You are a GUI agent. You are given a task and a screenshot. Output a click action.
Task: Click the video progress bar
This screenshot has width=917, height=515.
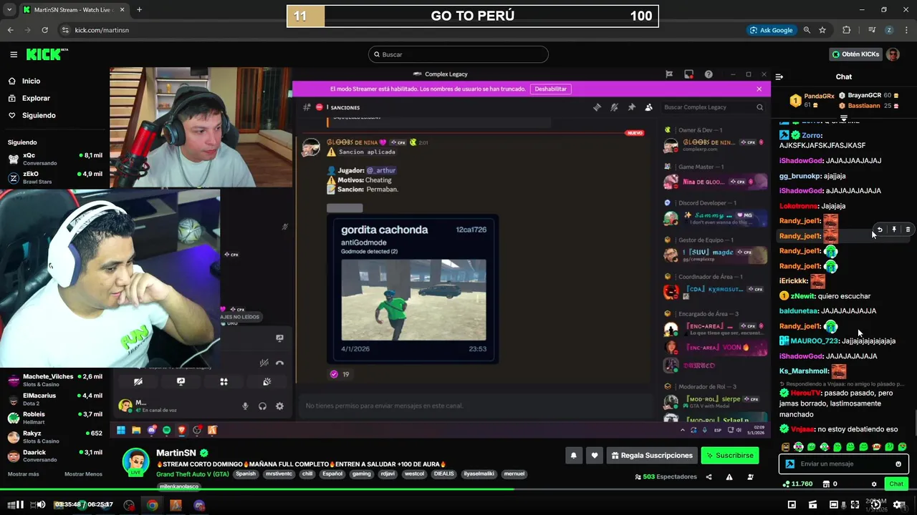tap(458, 489)
